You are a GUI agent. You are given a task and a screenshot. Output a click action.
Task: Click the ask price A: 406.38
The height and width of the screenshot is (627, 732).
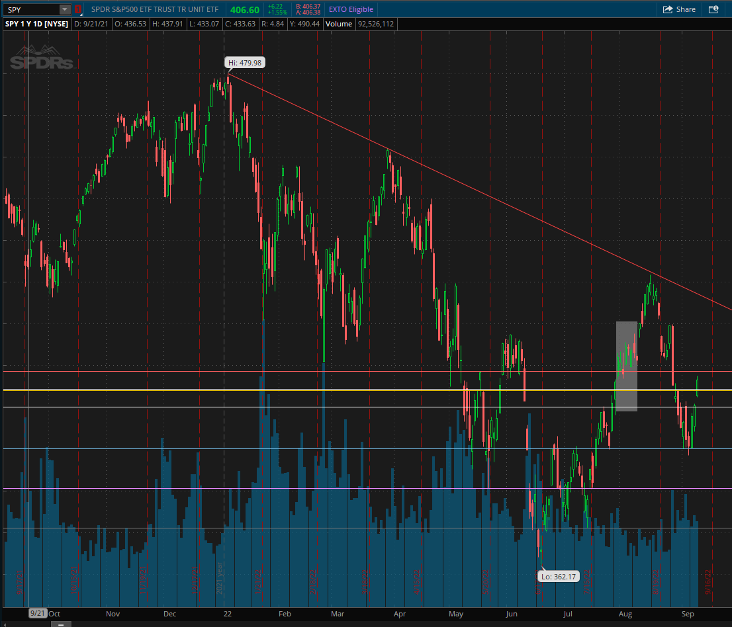[308, 13]
